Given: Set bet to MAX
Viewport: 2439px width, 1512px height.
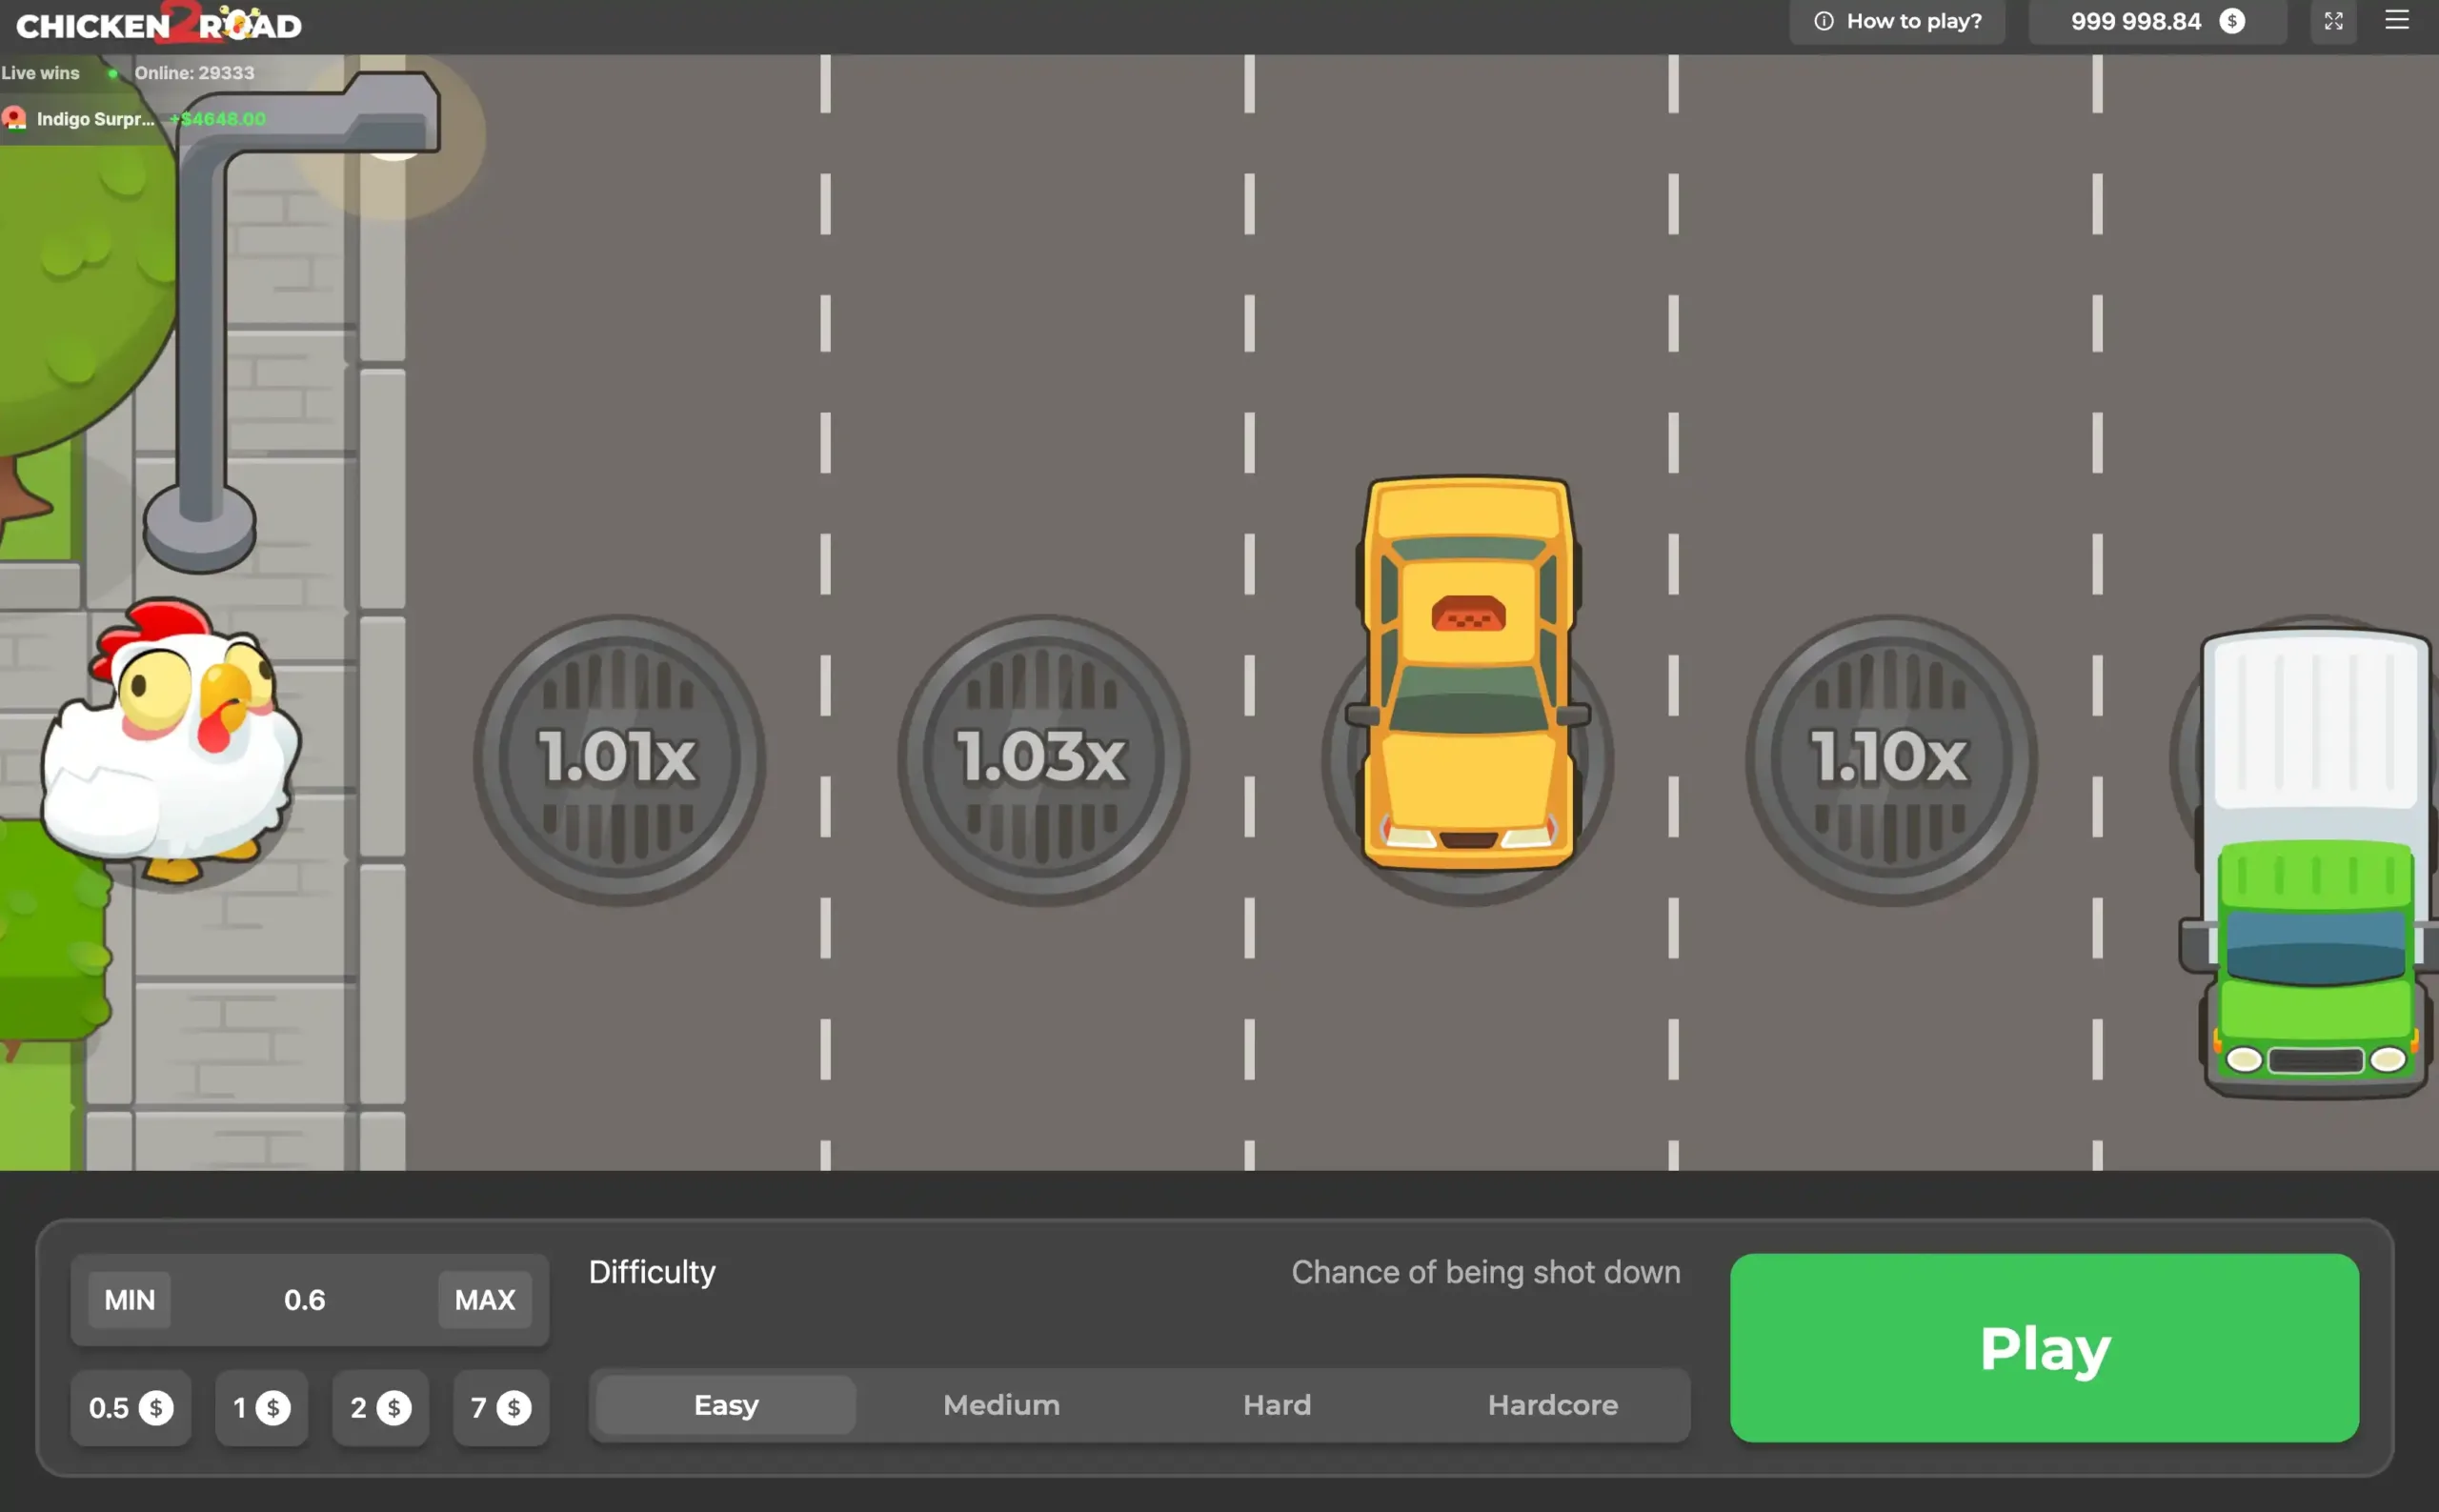Looking at the screenshot, I should 485,1300.
